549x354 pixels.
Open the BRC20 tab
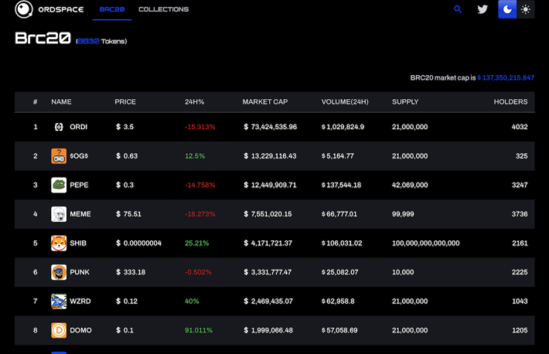112,9
